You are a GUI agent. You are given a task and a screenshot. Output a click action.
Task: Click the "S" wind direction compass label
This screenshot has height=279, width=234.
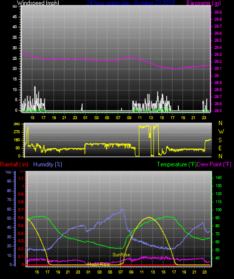tap(220, 140)
